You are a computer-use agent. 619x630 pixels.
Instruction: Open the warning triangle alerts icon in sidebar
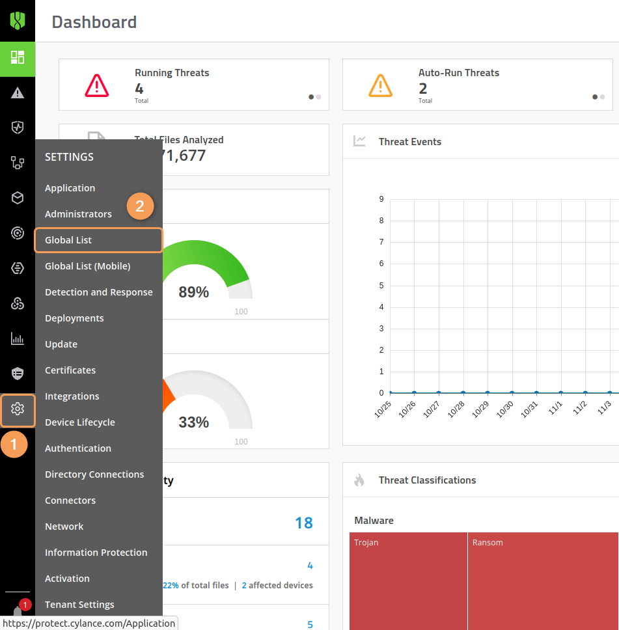pyautogui.click(x=18, y=93)
